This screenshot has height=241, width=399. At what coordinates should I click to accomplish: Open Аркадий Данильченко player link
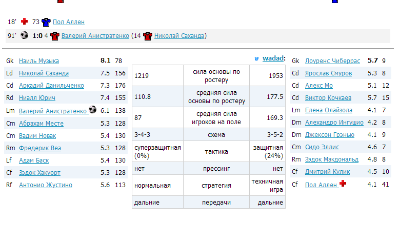(51, 86)
